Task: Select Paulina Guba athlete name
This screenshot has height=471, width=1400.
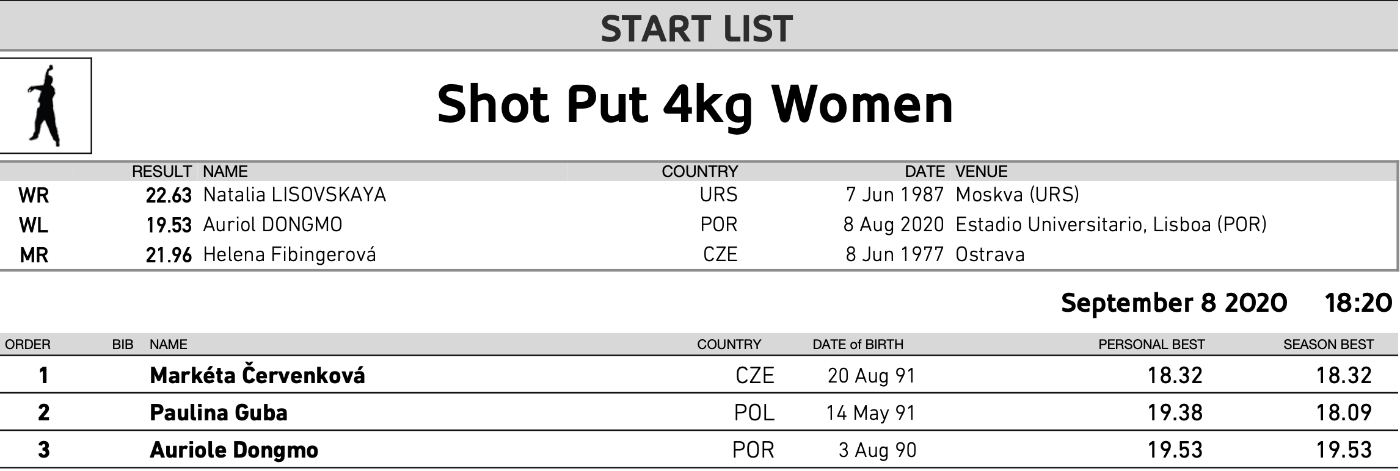Action: pyautogui.click(x=219, y=413)
